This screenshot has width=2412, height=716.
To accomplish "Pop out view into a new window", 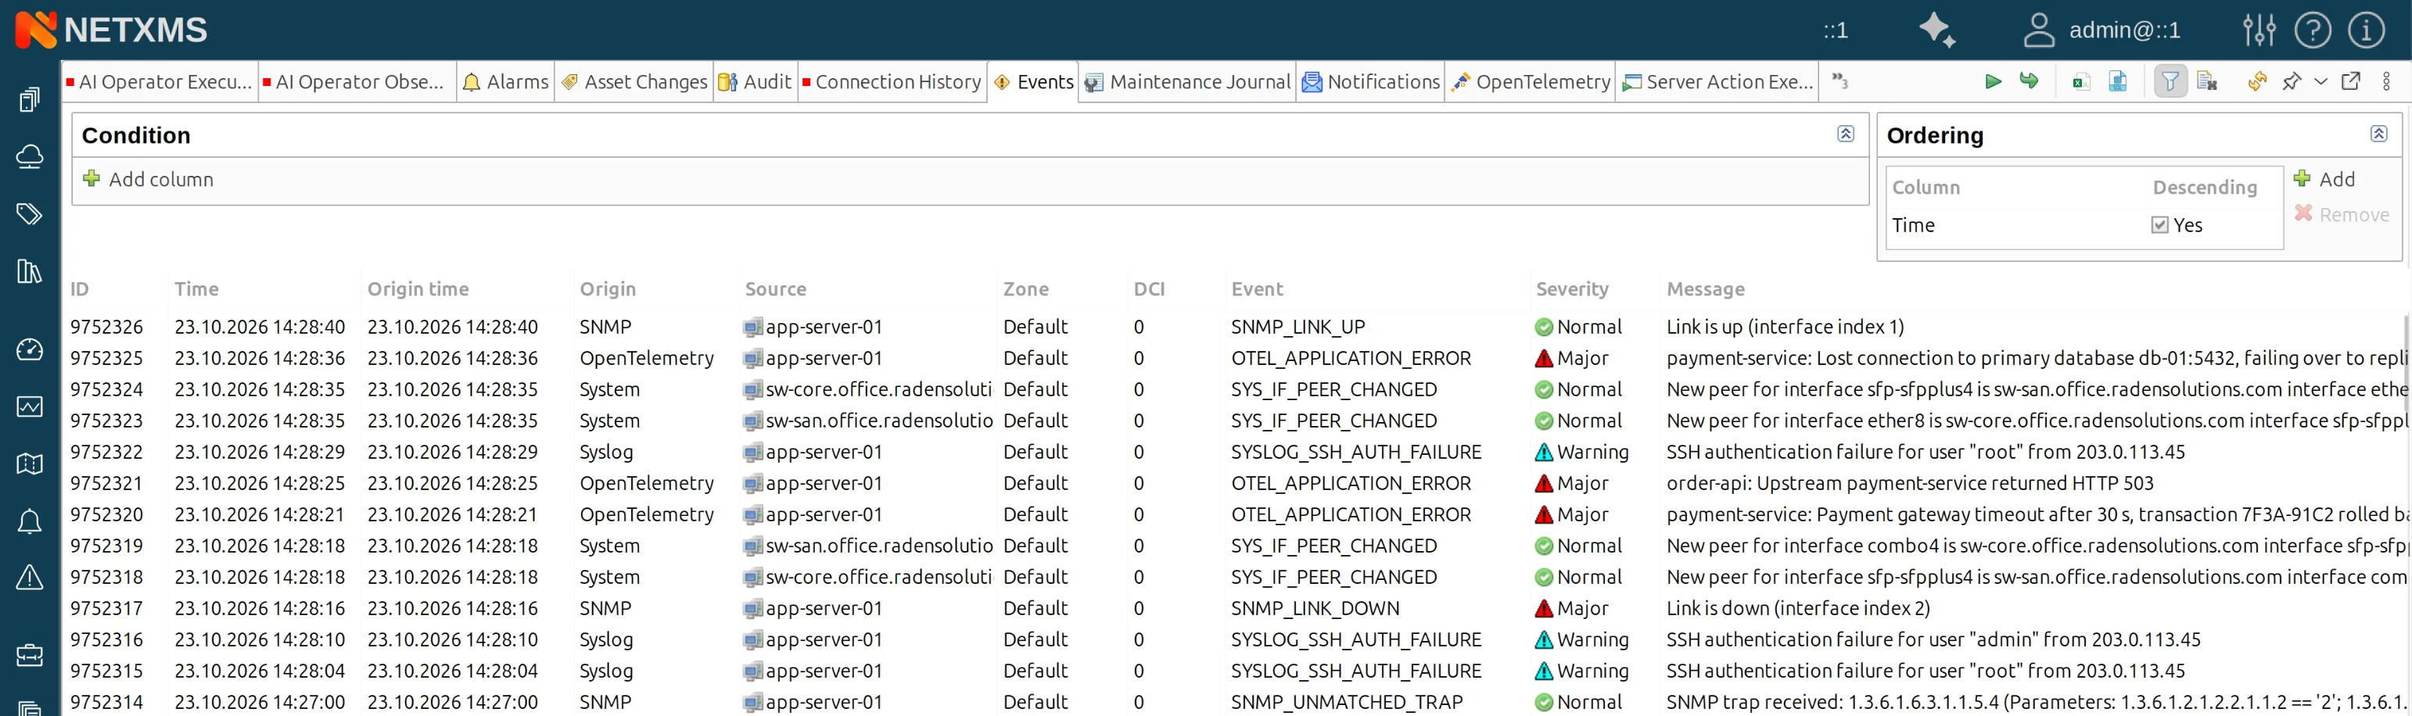I will click(x=2350, y=81).
